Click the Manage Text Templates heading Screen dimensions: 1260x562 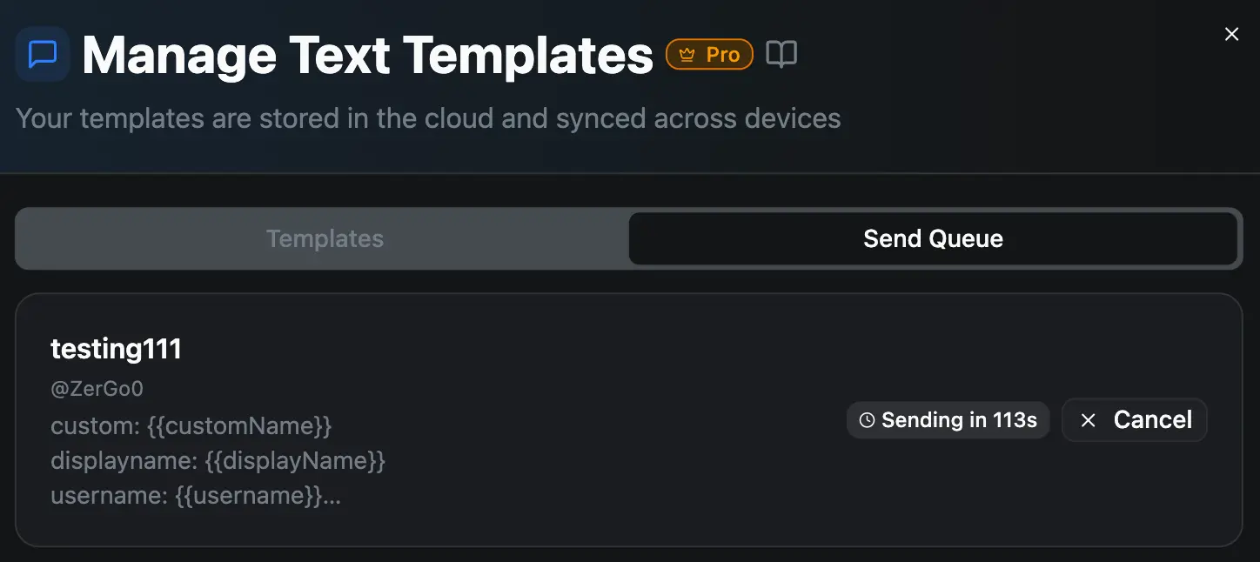pyautogui.click(x=367, y=54)
